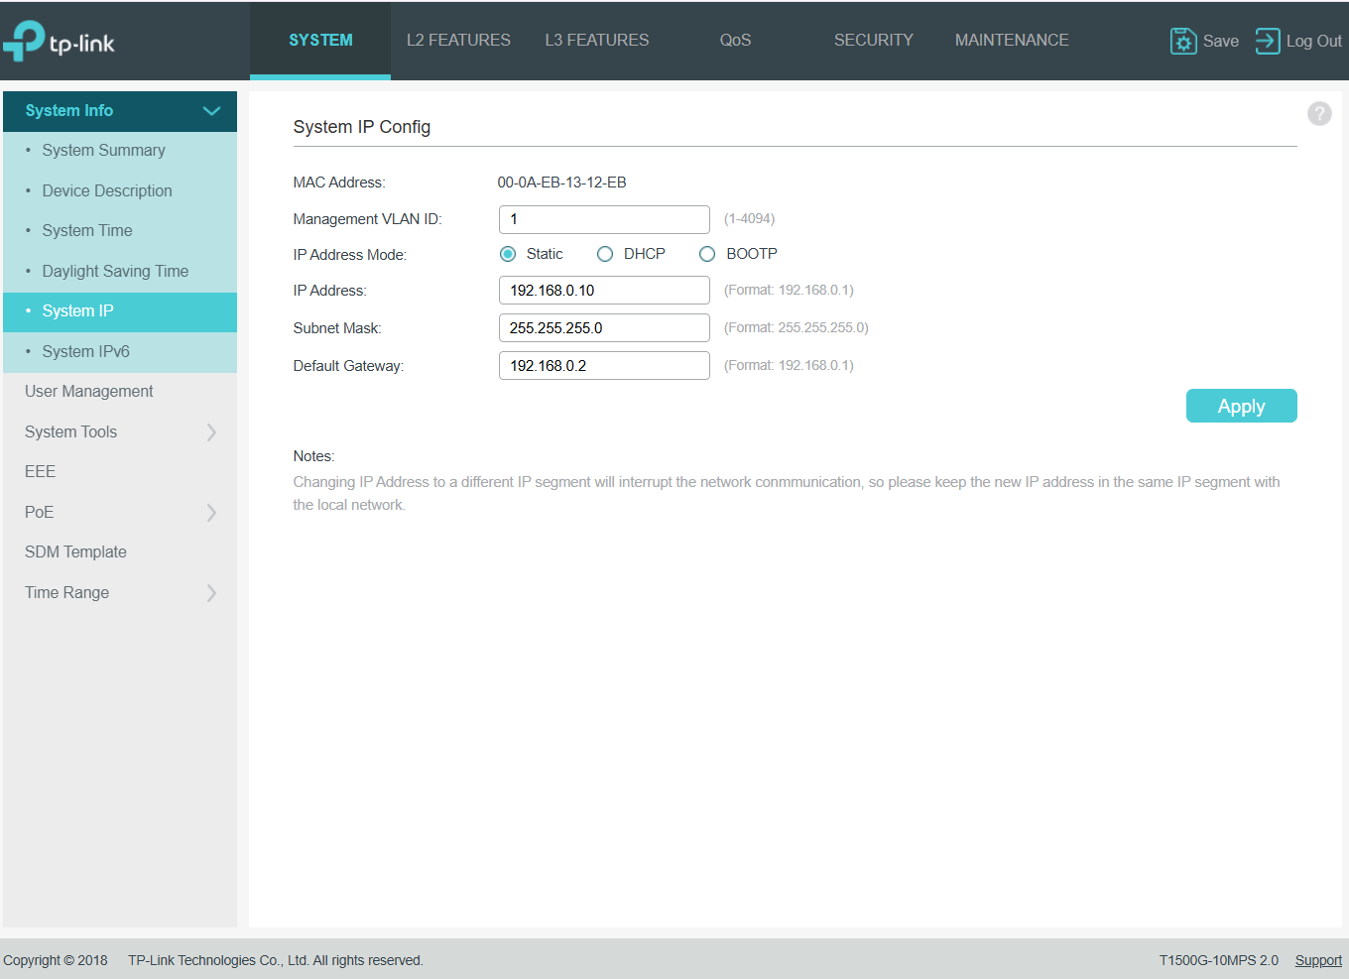The image size is (1349, 979).
Task: Select the Static IP address mode
Action: [x=508, y=254]
